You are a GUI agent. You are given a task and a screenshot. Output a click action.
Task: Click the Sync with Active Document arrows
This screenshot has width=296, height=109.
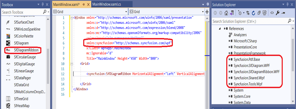pyautogui.click(x=248, y=13)
